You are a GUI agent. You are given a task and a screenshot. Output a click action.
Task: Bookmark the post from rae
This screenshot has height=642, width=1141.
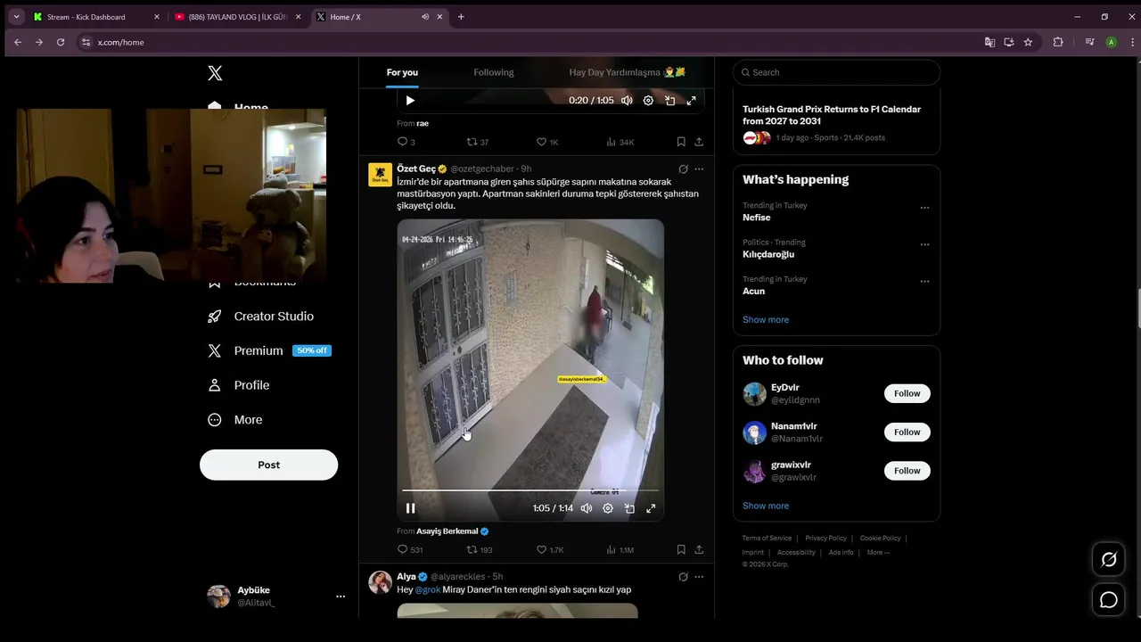click(681, 142)
